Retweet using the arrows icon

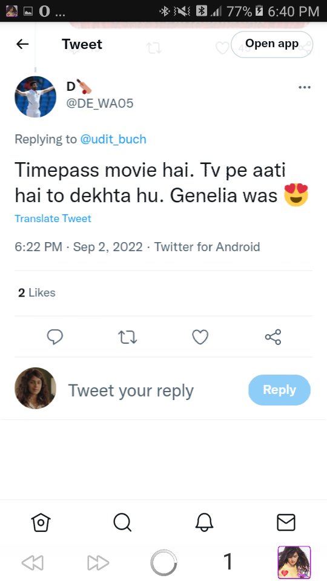(x=128, y=337)
